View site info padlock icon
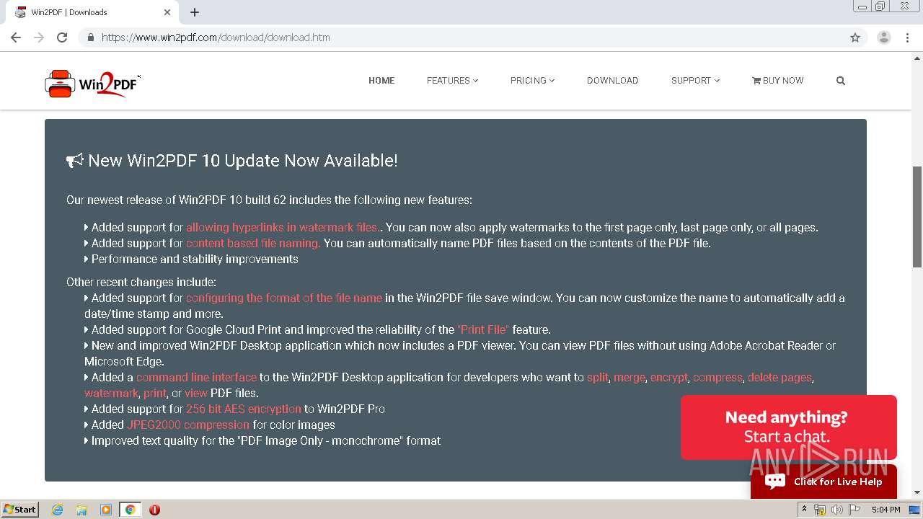This screenshot has width=923, height=519. point(90,37)
